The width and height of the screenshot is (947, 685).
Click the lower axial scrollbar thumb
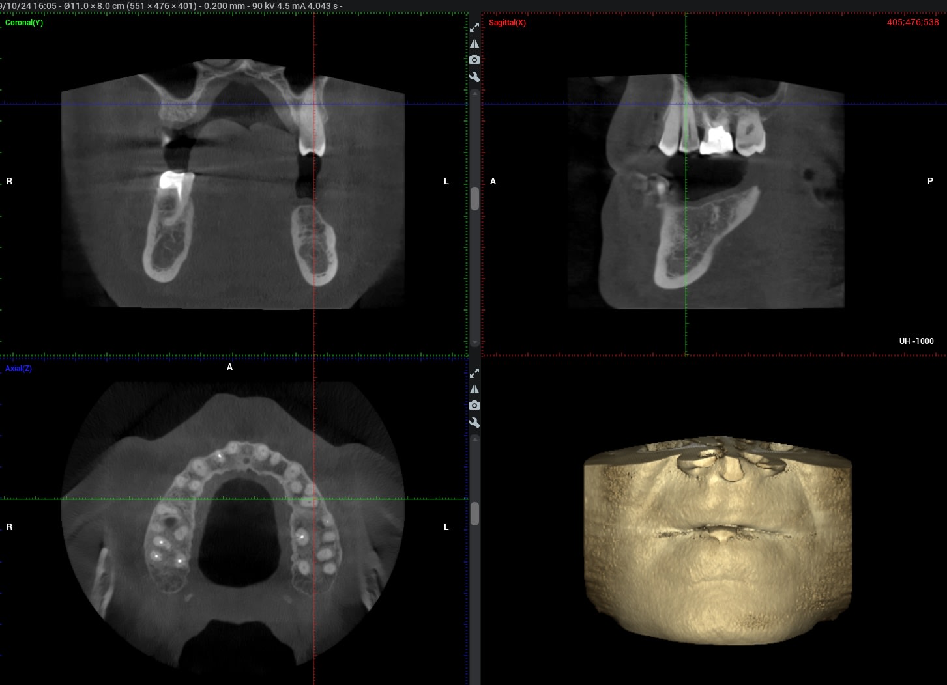[474, 514]
